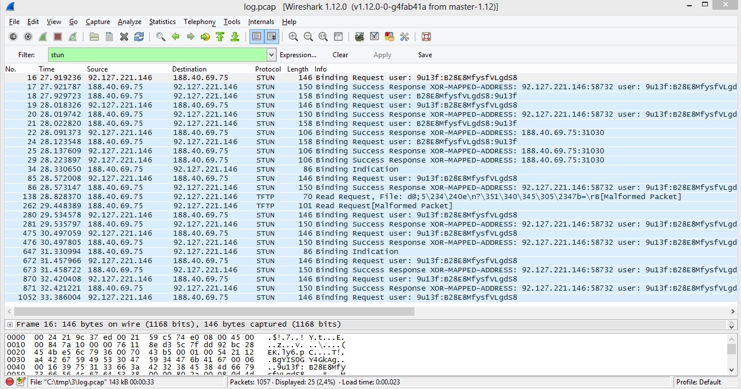741x389 pixels.
Task: Expand the Frame 16 tree node
Action: point(10,324)
